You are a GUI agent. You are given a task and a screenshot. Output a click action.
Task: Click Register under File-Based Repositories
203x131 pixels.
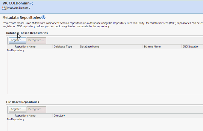18,109
